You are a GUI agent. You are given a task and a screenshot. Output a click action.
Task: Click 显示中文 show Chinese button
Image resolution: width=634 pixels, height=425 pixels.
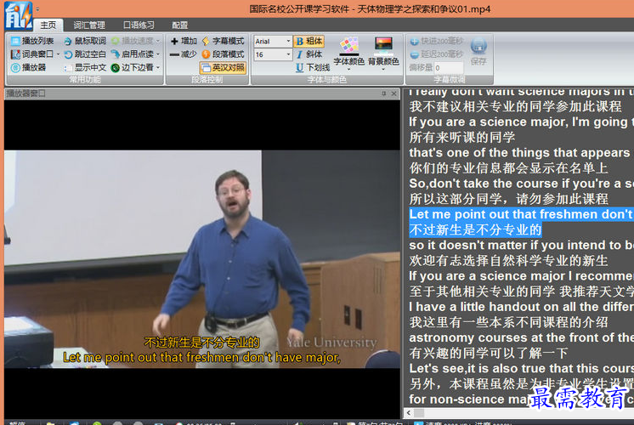point(84,67)
